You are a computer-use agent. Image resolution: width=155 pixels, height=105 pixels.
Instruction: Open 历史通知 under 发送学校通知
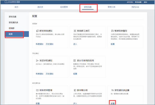click(x=50, y=74)
